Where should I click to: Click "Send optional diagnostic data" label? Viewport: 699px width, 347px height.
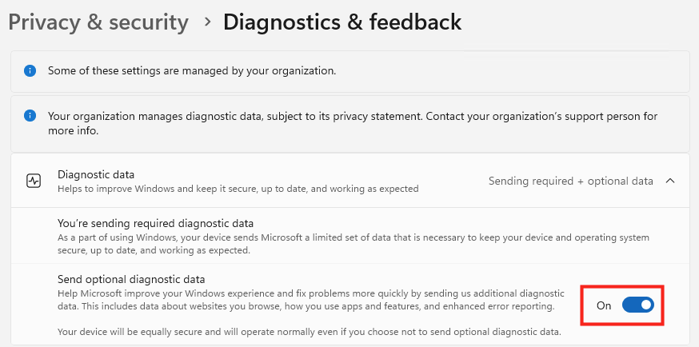pos(132,279)
